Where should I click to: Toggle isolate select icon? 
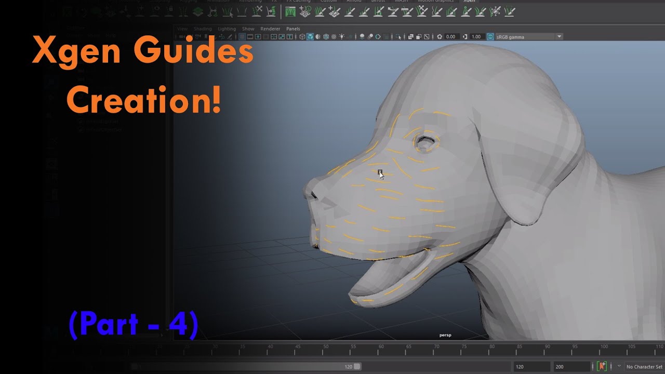398,37
